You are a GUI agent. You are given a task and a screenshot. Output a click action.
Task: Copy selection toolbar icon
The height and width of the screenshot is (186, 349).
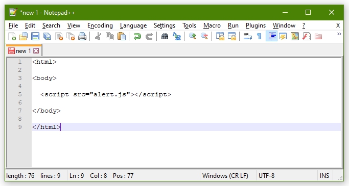(110, 36)
